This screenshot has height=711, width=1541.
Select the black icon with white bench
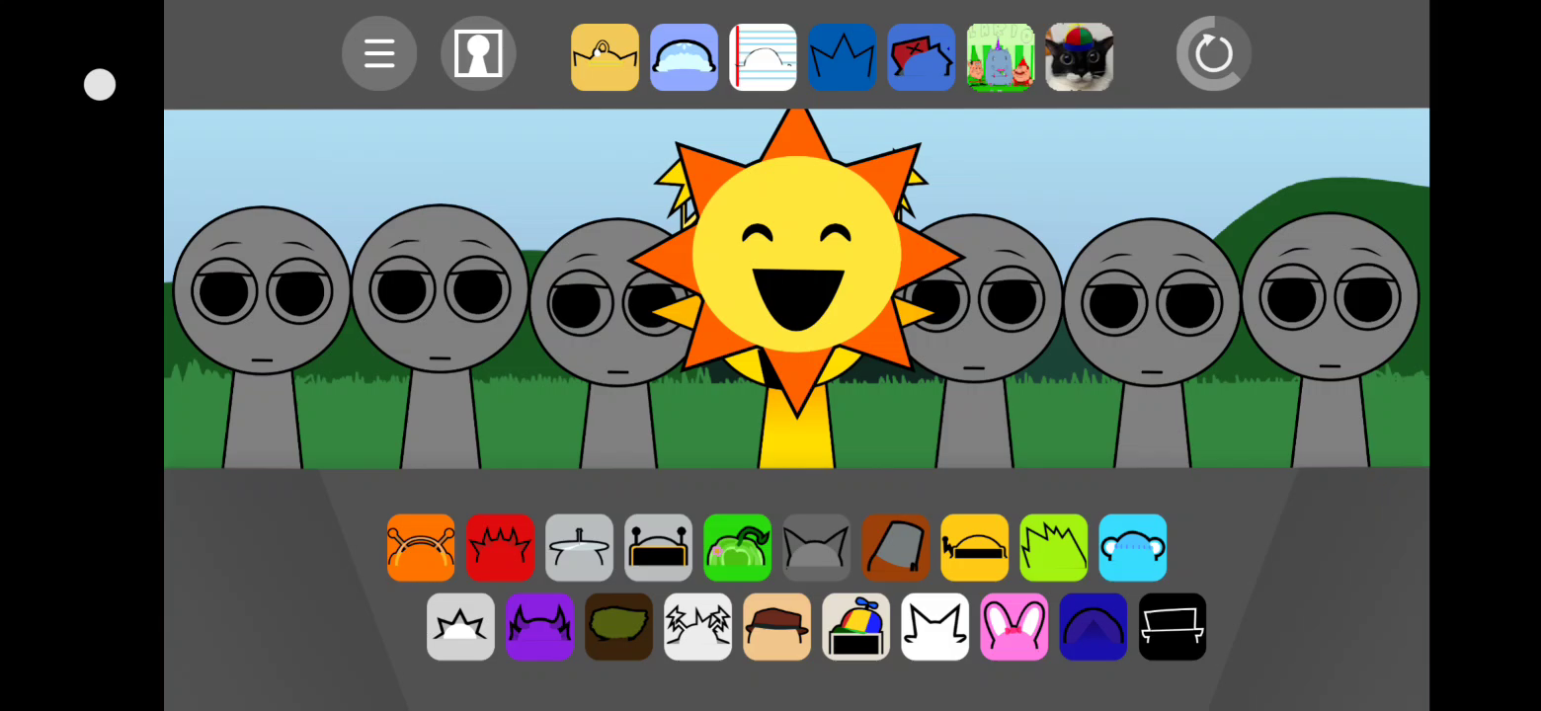[x=1172, y=626]
